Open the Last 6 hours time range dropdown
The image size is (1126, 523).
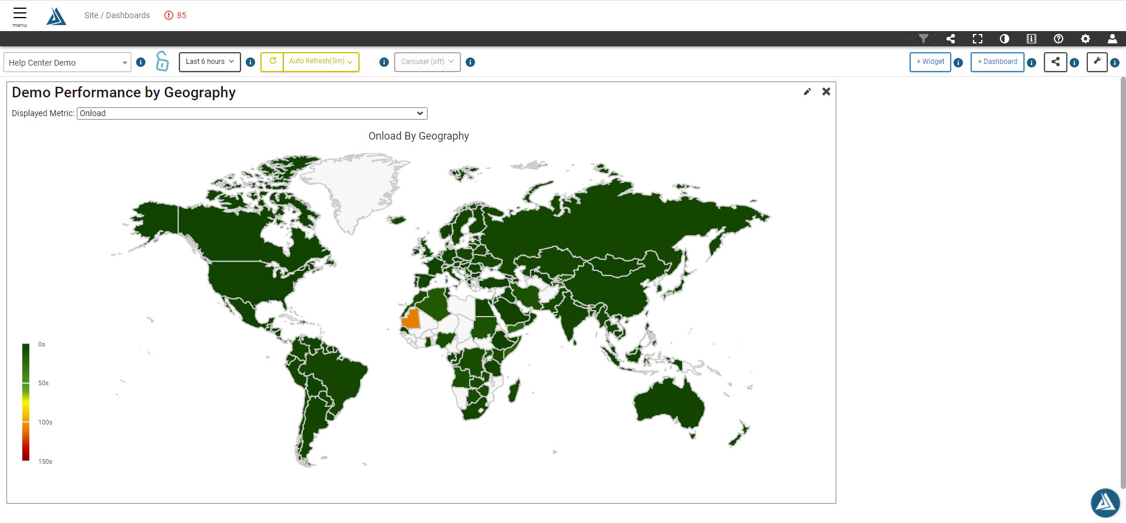(x=210, y=62)
